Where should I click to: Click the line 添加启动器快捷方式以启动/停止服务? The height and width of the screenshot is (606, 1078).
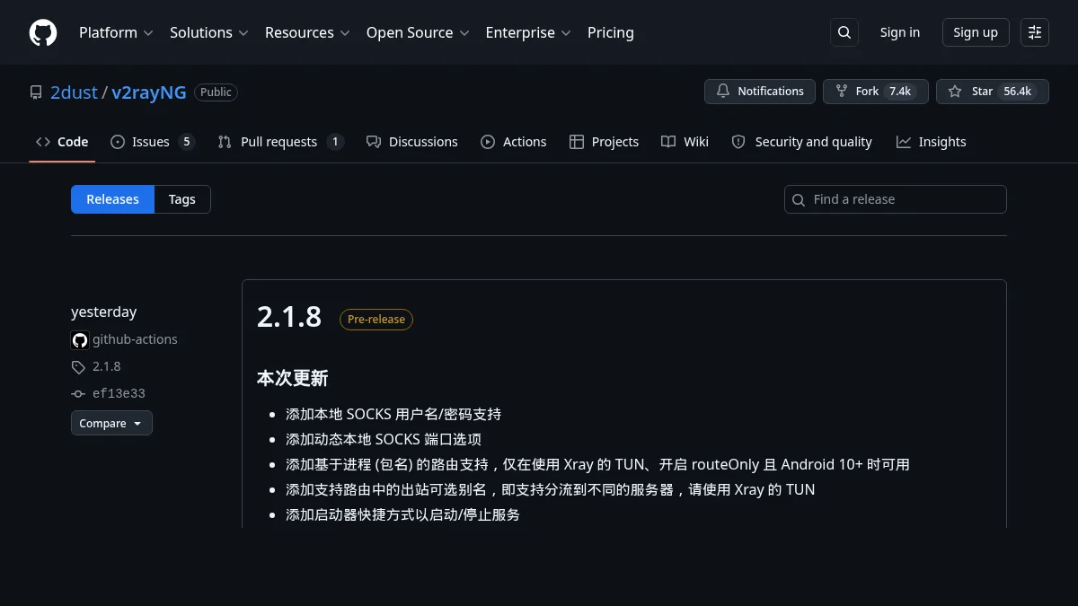coord(402,514)
